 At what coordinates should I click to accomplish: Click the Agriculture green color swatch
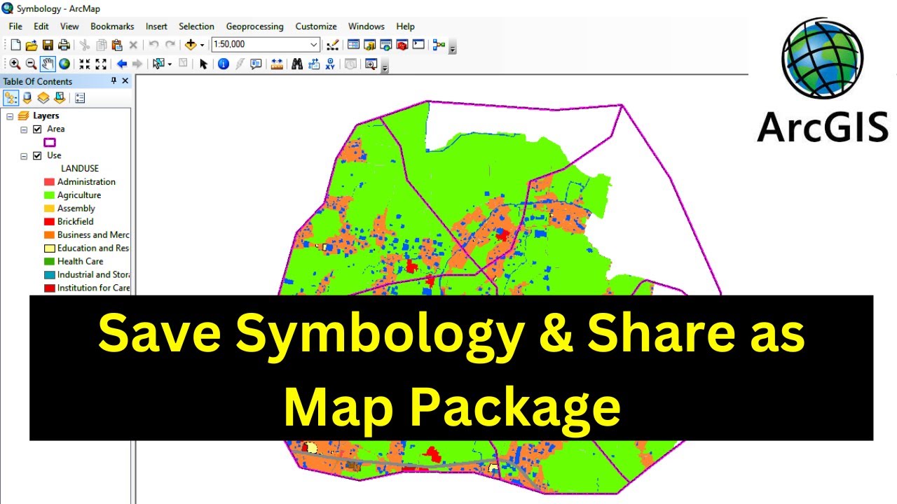point(49,195)
